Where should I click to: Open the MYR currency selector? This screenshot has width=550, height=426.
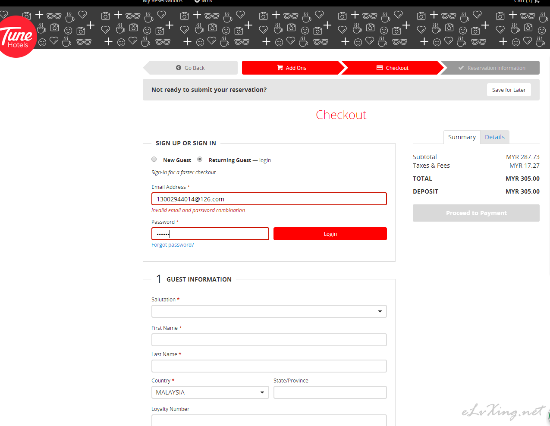click(204, 1)
